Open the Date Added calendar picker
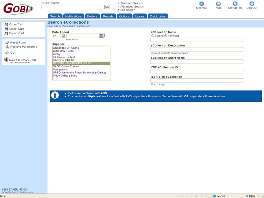Image resolution: width=264 pixels, height=198 pixels. [102, 35]
